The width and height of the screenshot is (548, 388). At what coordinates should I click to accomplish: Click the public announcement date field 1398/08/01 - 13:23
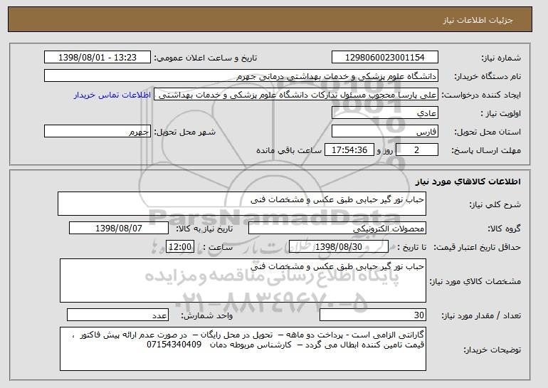point(98,58)
